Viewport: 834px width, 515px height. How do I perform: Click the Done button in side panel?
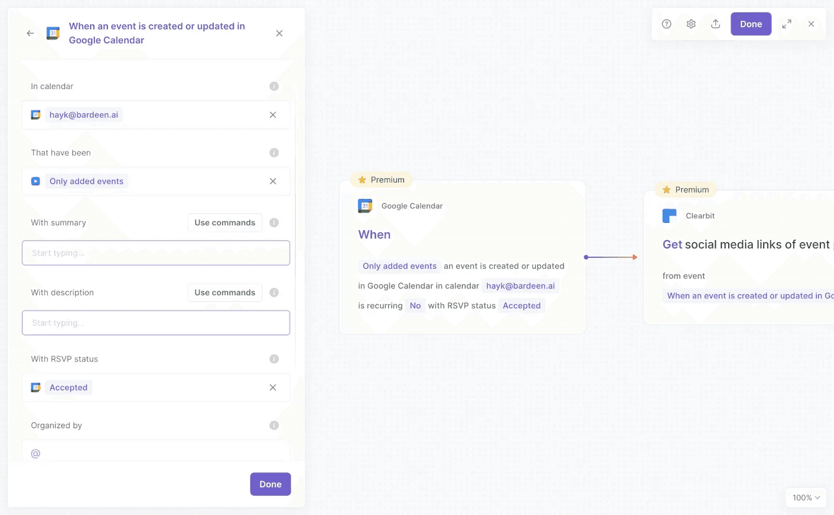271,484
